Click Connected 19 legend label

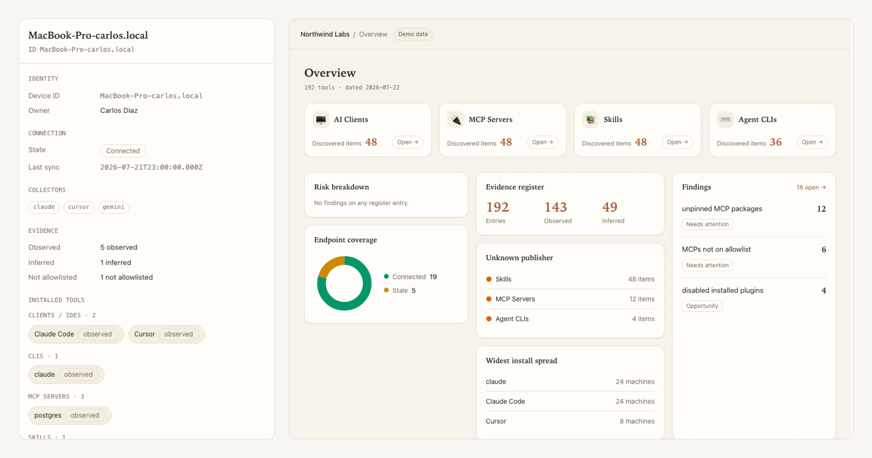pos(414,277)
